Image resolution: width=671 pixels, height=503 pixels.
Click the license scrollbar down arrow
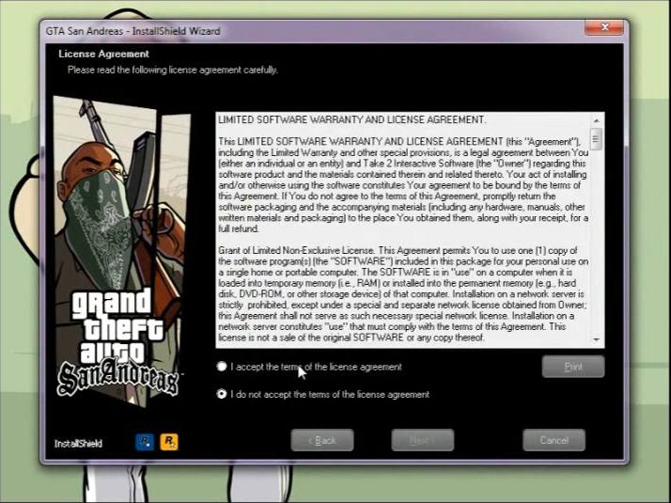coord(597,339)
